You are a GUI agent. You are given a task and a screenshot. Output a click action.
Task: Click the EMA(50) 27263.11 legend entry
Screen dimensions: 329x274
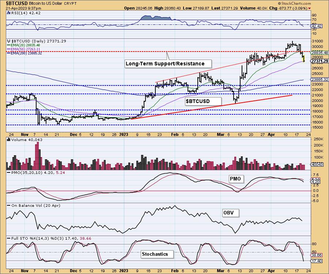point(23,49)
